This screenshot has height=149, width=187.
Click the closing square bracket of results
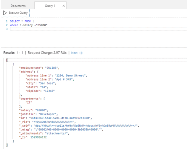[x=7, y=145]
